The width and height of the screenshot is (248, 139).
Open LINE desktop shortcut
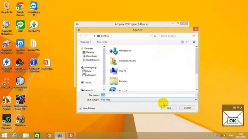click(x=20, y=26)
